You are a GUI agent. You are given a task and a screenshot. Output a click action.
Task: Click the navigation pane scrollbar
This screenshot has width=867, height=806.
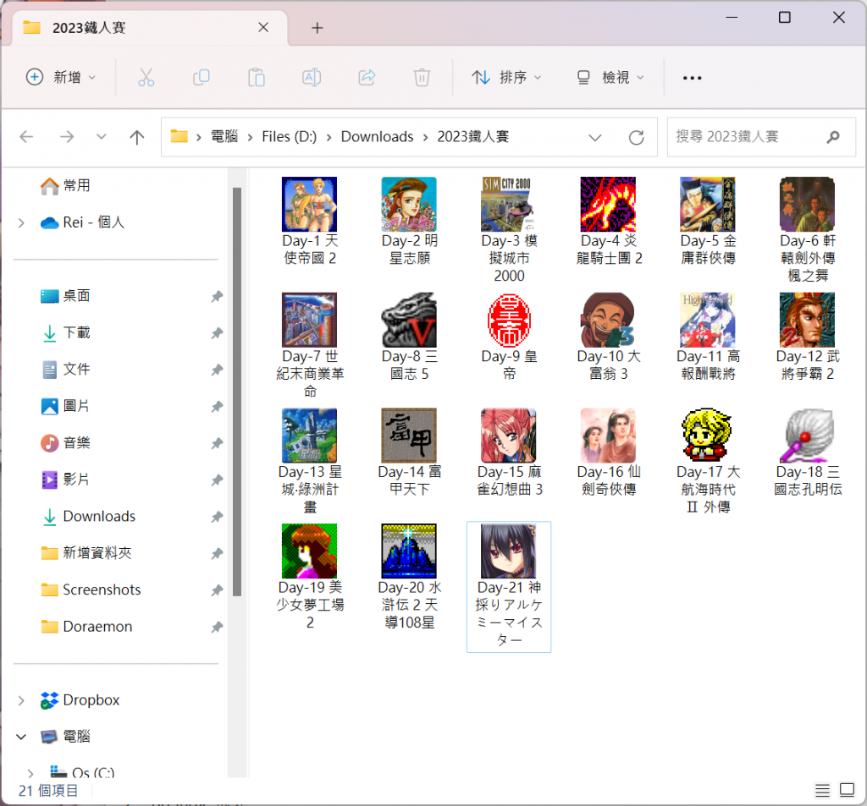237,392
